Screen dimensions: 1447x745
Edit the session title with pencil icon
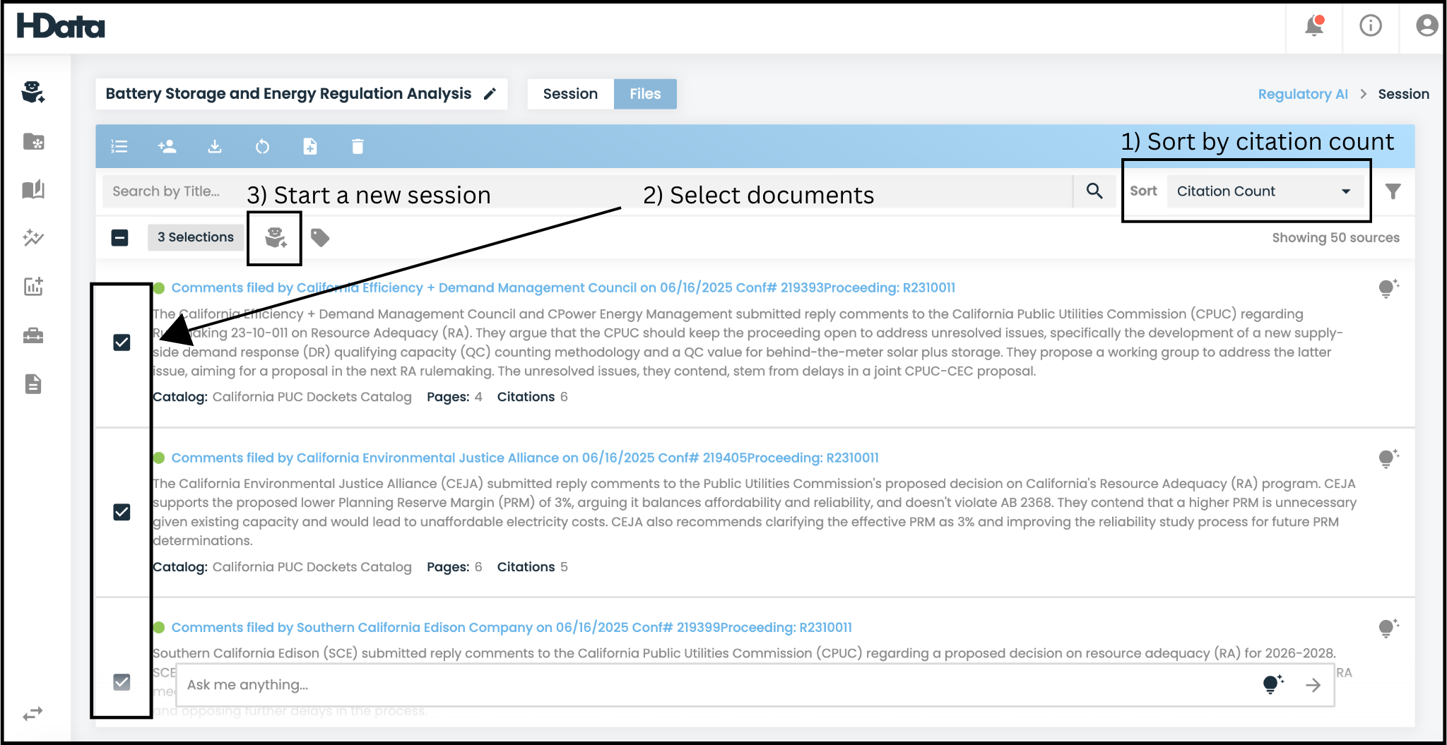tap(490, 94)
